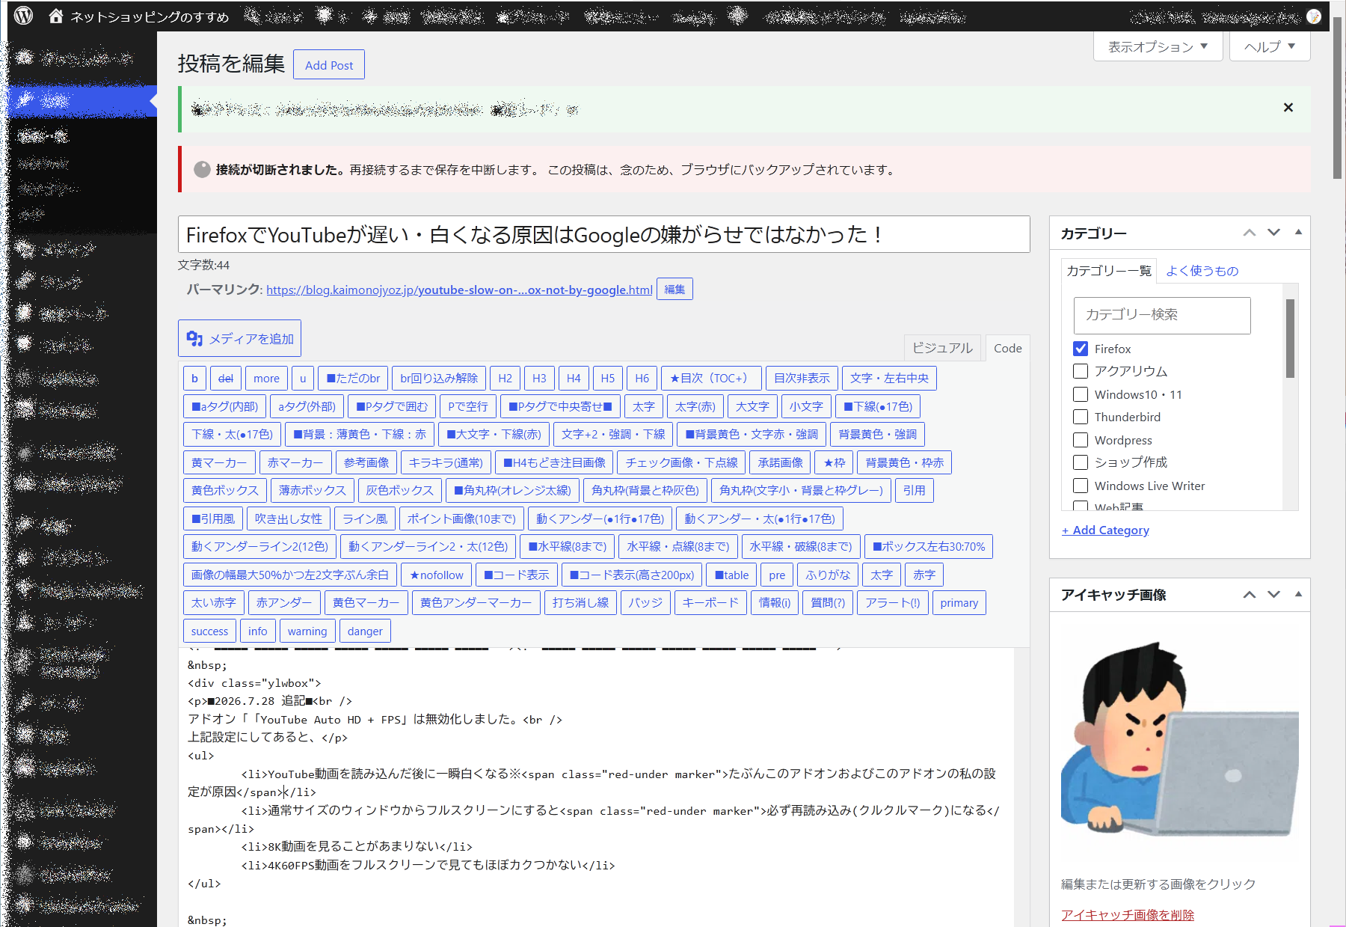This screenshot has height=927, width=1346.
Task: Open the post permalink URL
Action: [459, 290]
